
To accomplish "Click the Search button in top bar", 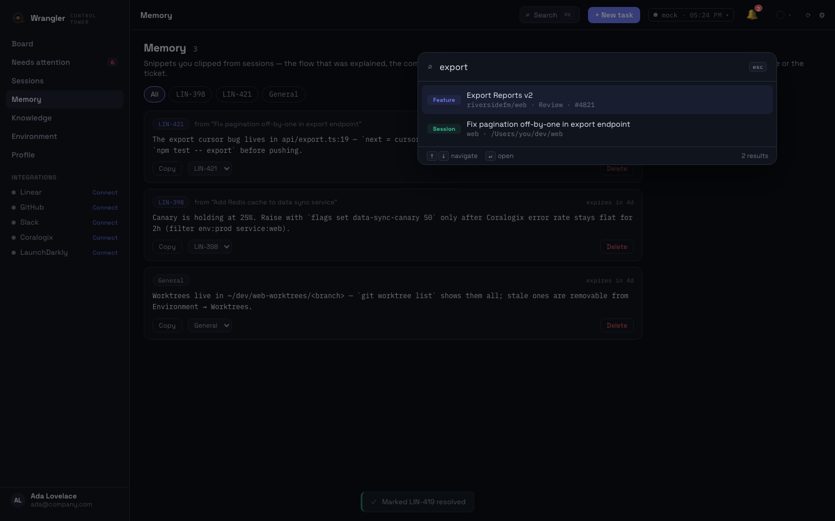I will pos(550,15).
